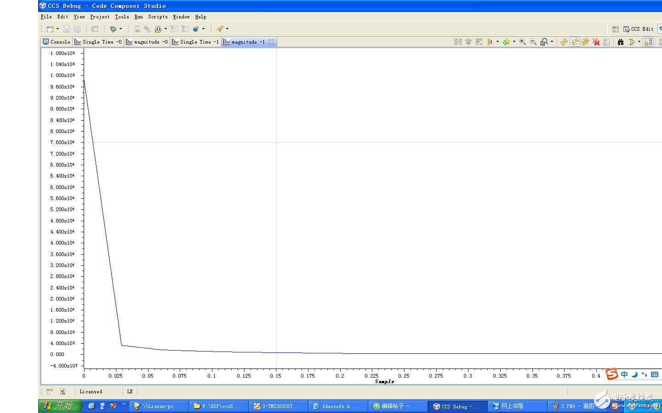Click the graph properties list icon
Image resolution: width=662 pixels, height=413 pixels.
tap(607, 42)
